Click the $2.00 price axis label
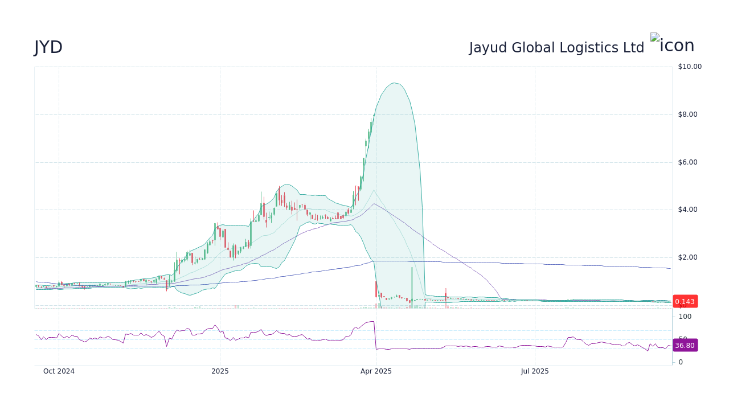Screen dimensions: 729x410 tap(688, 257)
